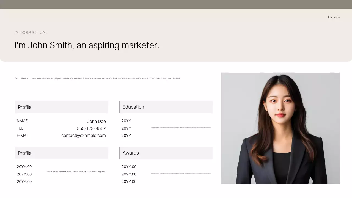This screenshot has height=198, width=352.
Task: Select the portrait photo on the right
Action: click(x=280, y=128)
